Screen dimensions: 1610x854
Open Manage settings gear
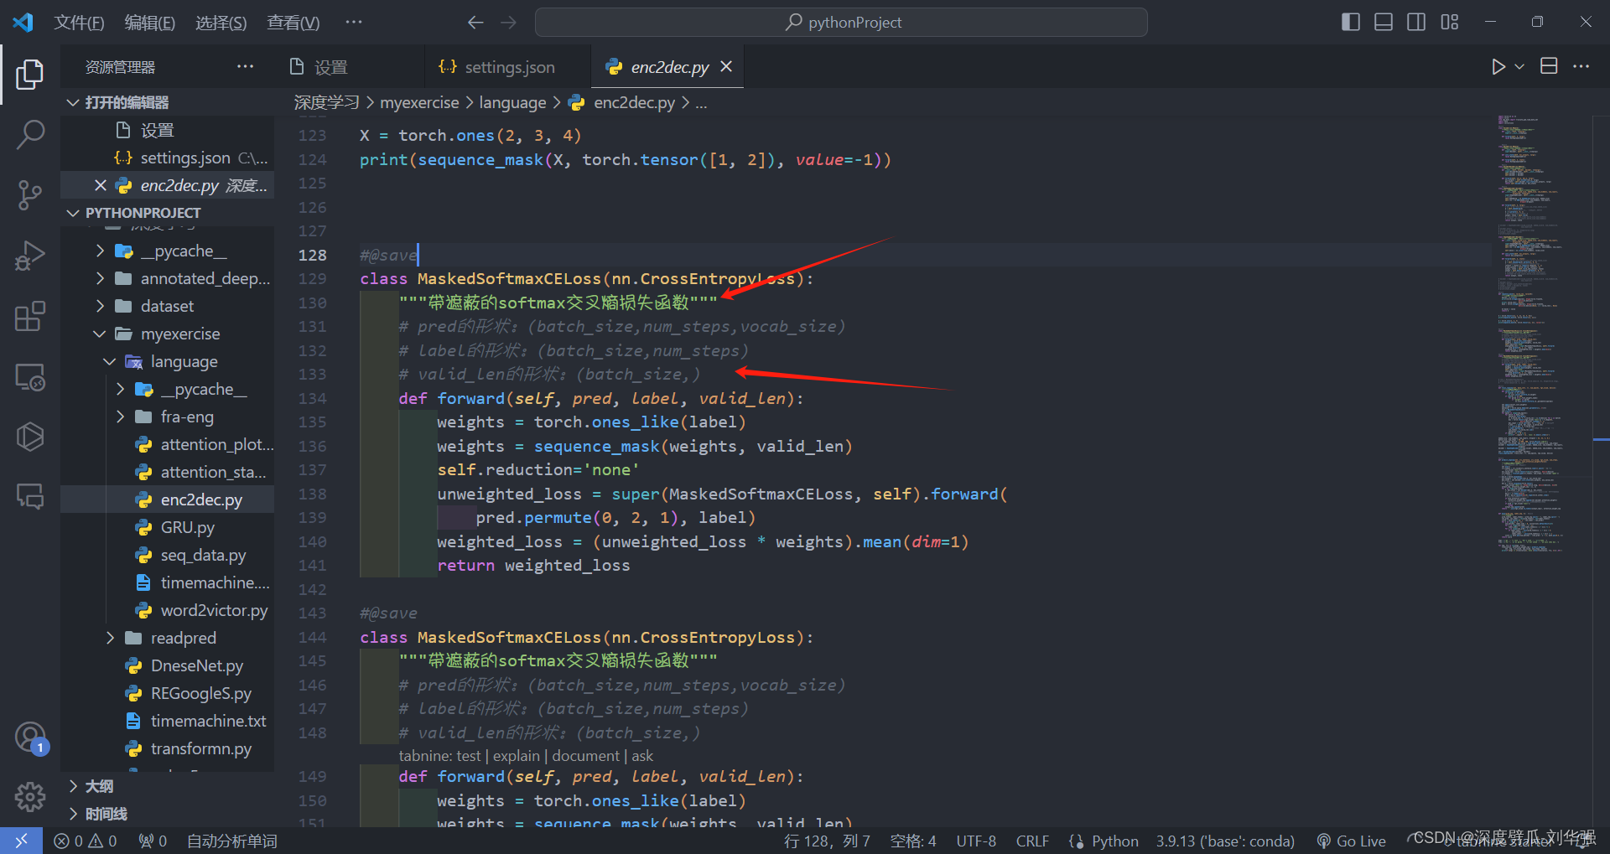[30, 797]
